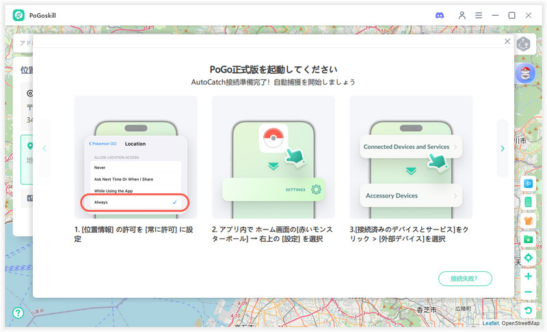Screen dimensions: 547x332
Task: Close the AutoCatch guide dialog
Action: tap(507, 42)
